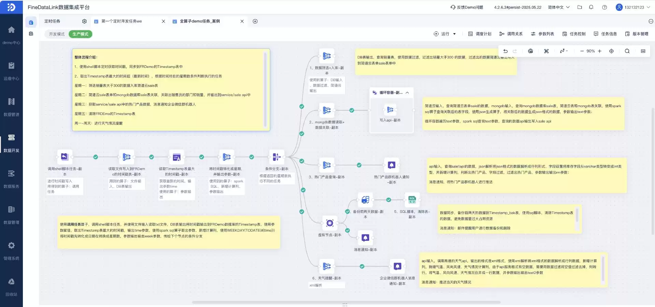
Task: Click the horizontal canvas scrollbar
Action: coord(346,302)
